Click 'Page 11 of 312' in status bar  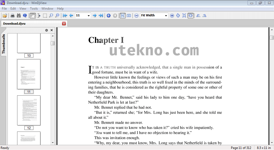[x=241, y=148]
